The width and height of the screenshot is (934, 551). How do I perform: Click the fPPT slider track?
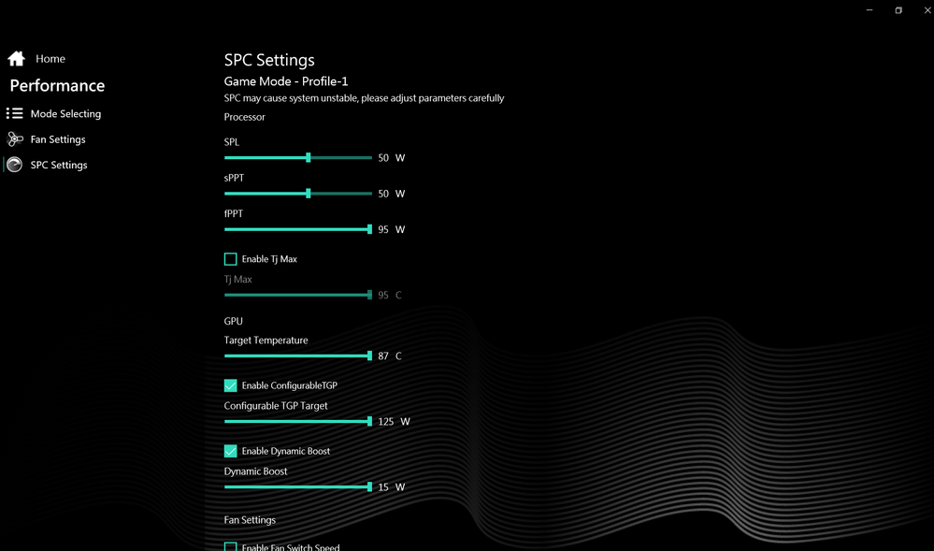(297, 229)
